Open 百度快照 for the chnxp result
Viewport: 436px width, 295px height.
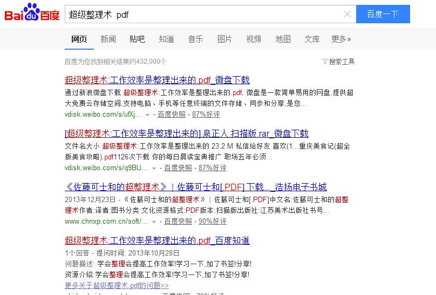178,222
